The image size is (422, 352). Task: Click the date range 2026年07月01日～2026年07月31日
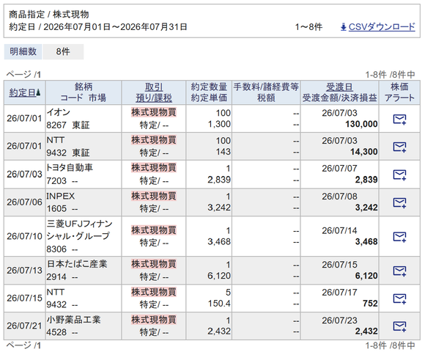(115, 27)
